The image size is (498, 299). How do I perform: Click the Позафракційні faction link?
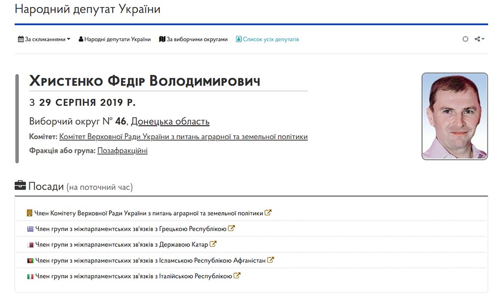click(x=123, y=150)
